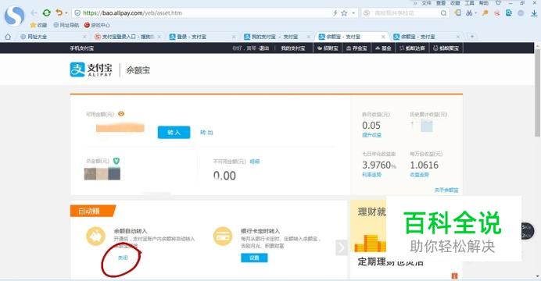
Task: Click the 退出 logout link
Action: coord(264,48)
